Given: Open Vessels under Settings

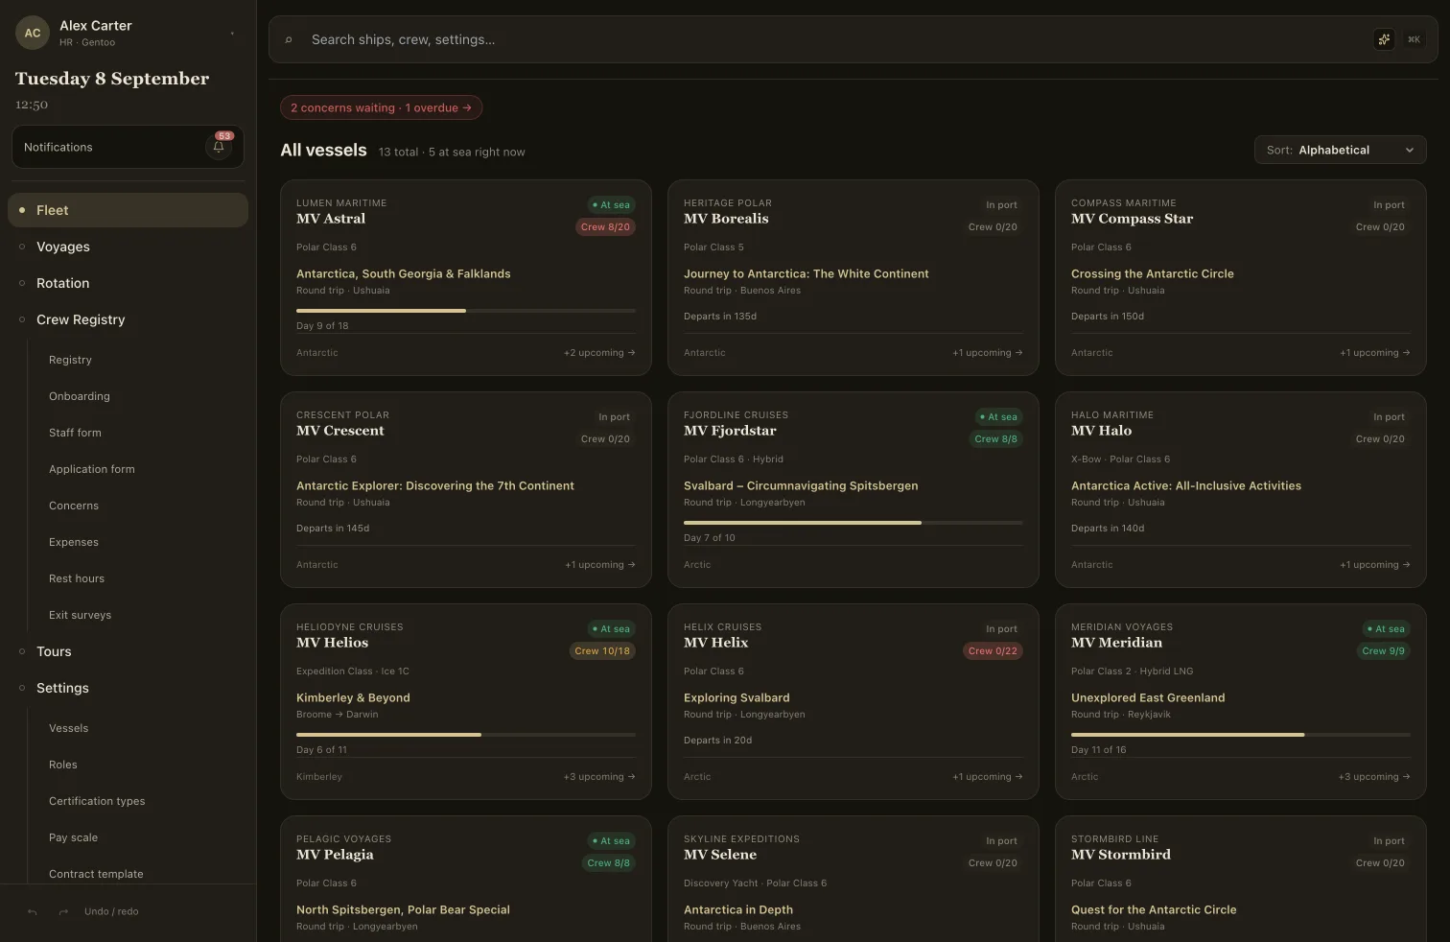Looking at the screenshot, I should click(68, 728).
